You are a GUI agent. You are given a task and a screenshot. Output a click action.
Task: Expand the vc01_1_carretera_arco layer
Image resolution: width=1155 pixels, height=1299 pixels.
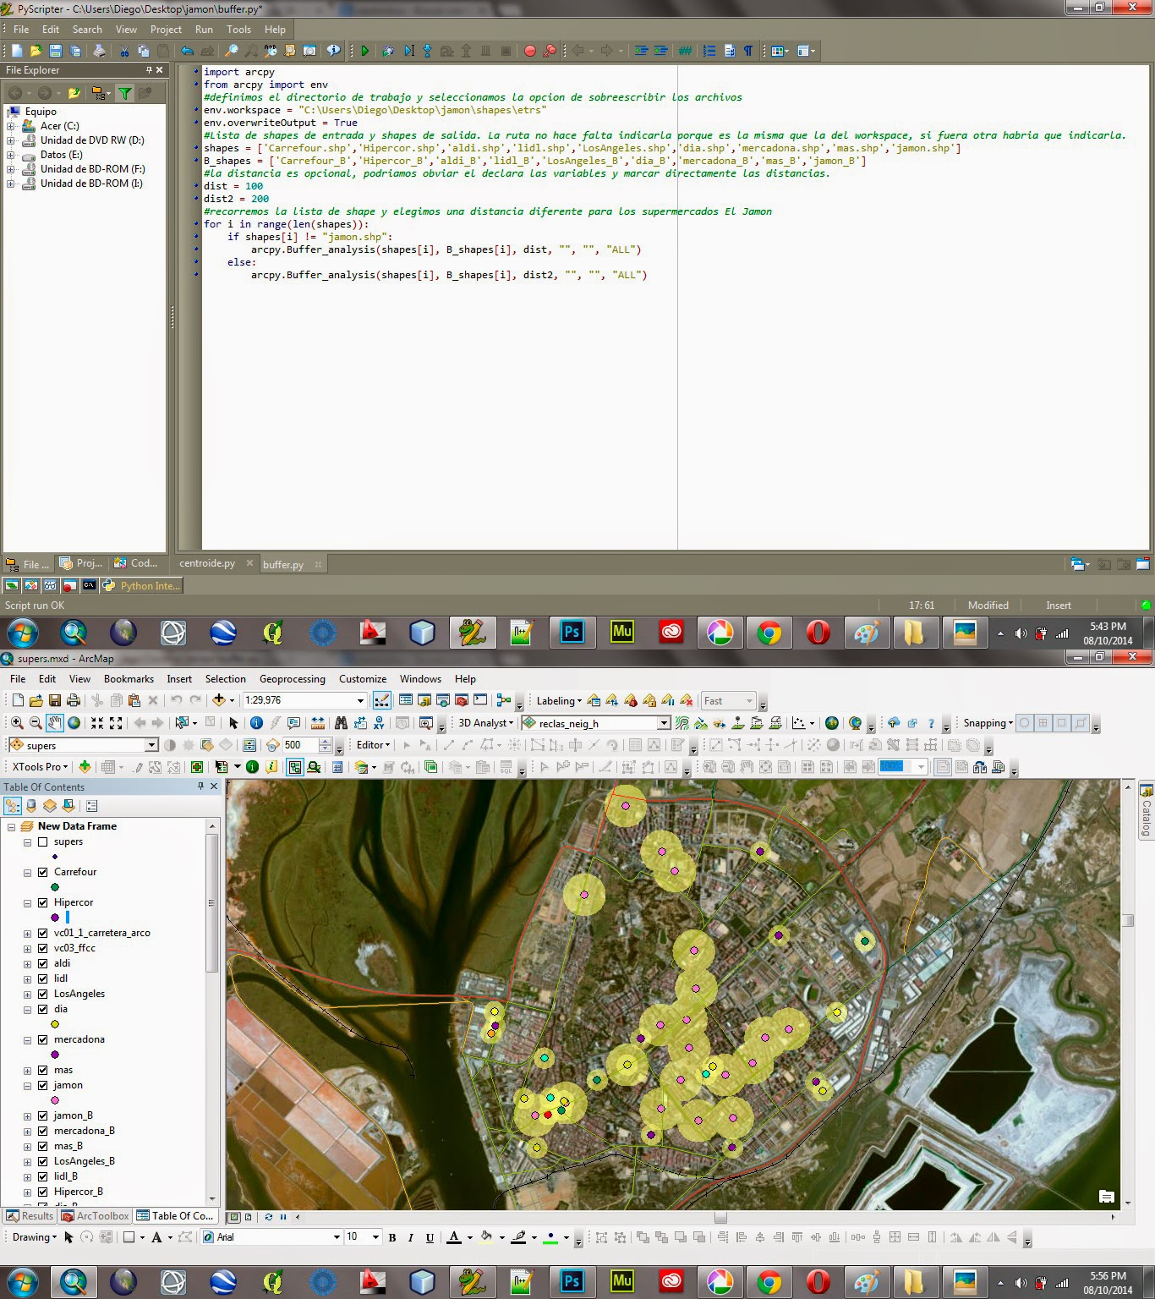tap(27, 934)
